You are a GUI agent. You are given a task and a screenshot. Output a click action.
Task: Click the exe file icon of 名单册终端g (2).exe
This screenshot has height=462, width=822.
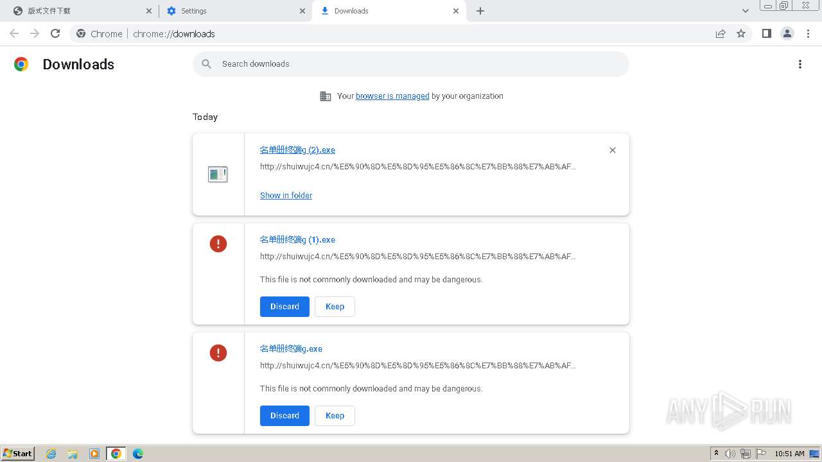coord(218,174)
